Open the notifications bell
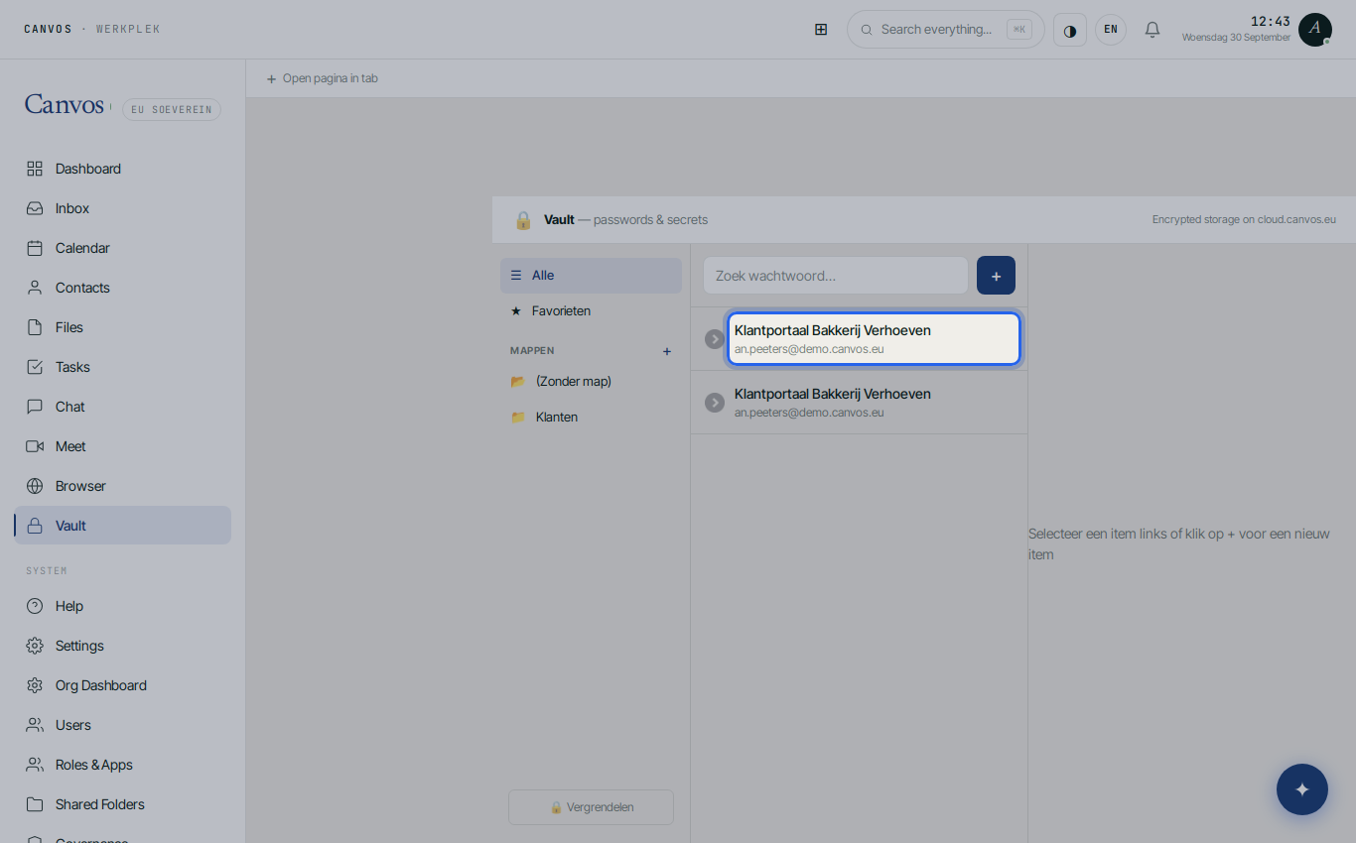 [x=1153, y=30]
